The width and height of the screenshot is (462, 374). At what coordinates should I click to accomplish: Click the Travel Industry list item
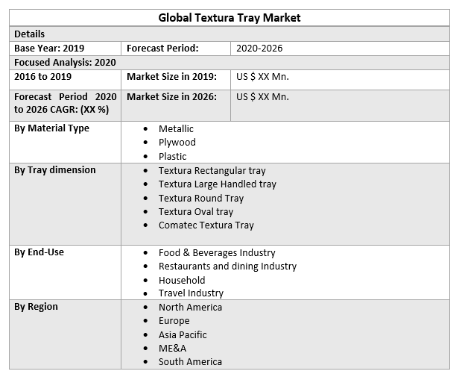191,293
